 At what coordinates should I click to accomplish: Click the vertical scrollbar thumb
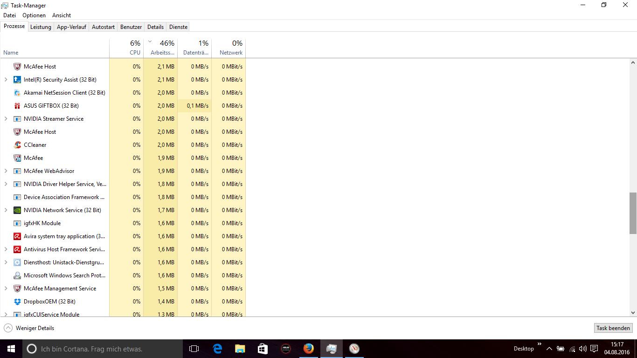coord(633,213)
